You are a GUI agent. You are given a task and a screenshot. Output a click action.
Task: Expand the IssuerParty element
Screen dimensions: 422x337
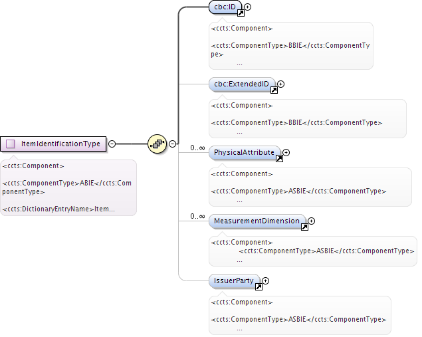pos(266,281)
